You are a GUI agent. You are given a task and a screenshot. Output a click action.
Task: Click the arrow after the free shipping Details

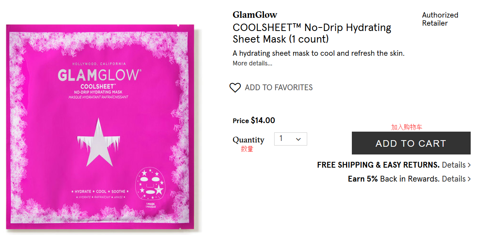[x=469, y=165]
